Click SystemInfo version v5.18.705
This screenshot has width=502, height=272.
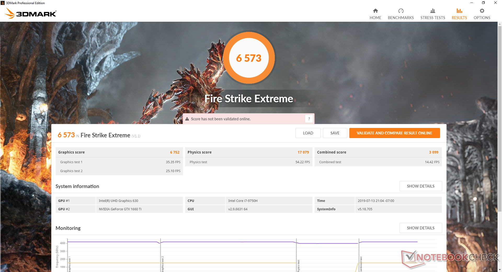398,209
